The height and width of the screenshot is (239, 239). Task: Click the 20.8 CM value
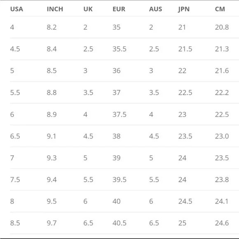click(x=222, y=27)
